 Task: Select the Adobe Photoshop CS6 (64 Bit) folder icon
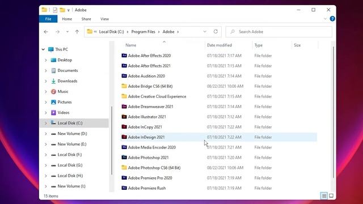[124, 168]
